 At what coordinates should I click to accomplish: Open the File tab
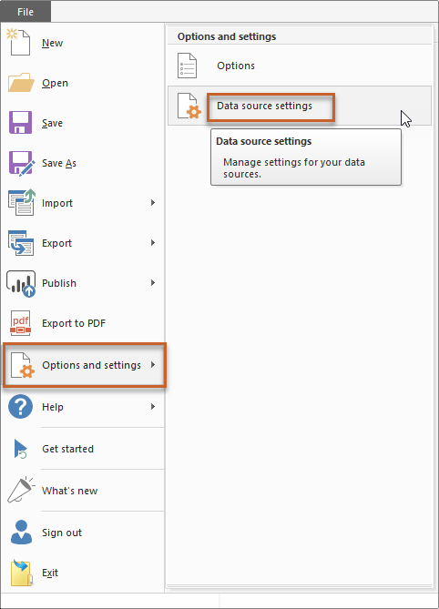[x=26, y=12]
